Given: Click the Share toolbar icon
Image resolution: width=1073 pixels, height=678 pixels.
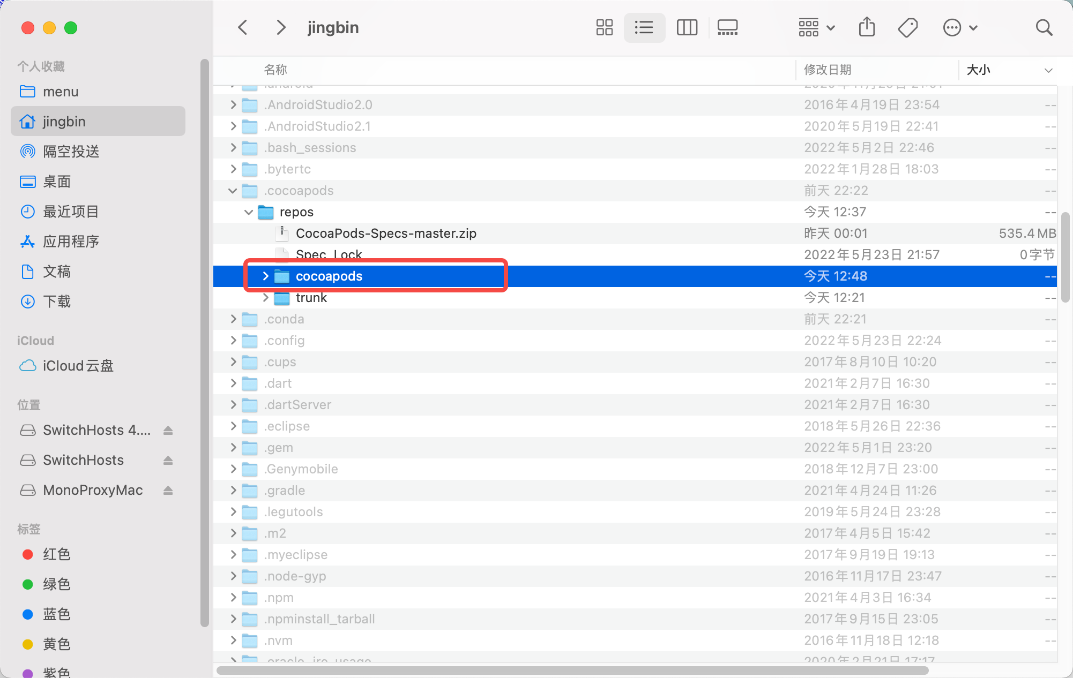Looking at the screenshot, I should [x=867, y=27].
